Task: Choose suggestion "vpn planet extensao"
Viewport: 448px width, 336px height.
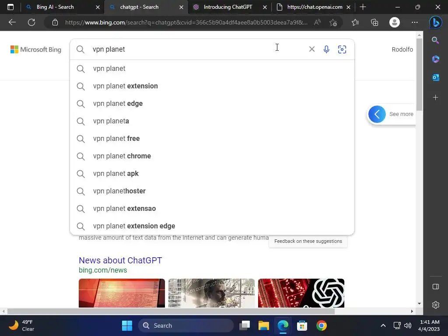Action: [212, 208]
